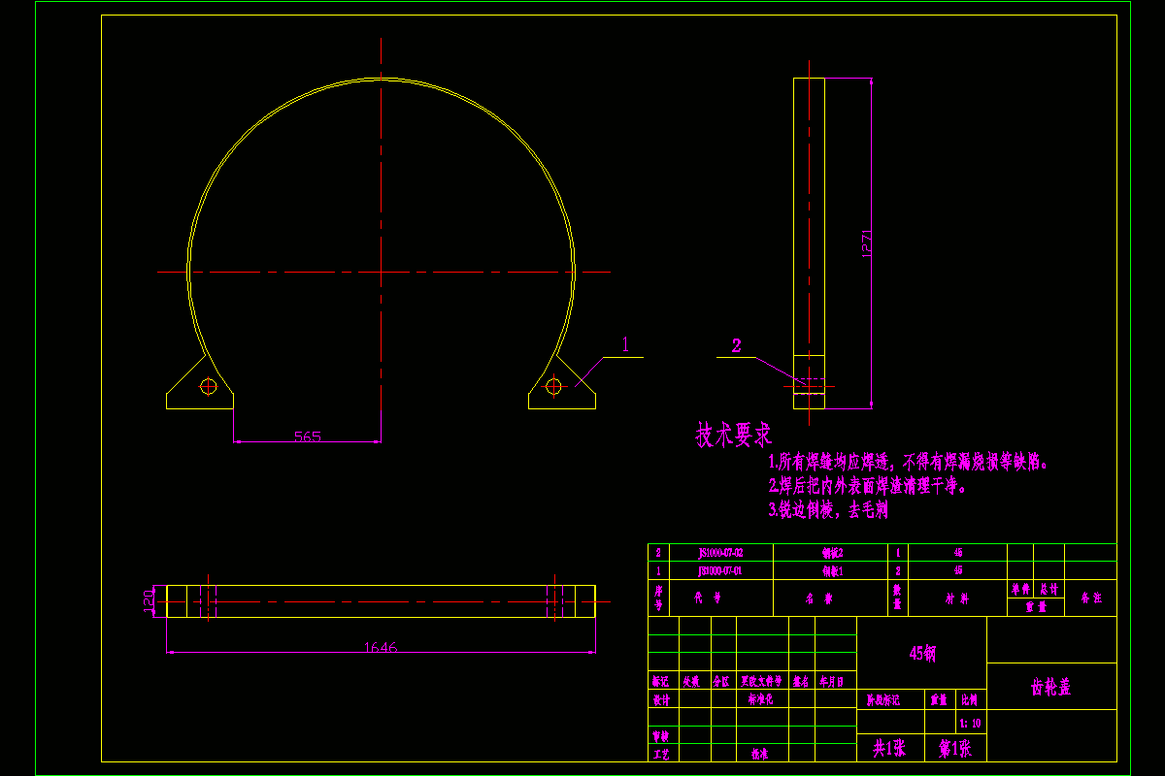Click the 120 dimension value
Screen dimensions: 1165x776
tap(149, 600)
